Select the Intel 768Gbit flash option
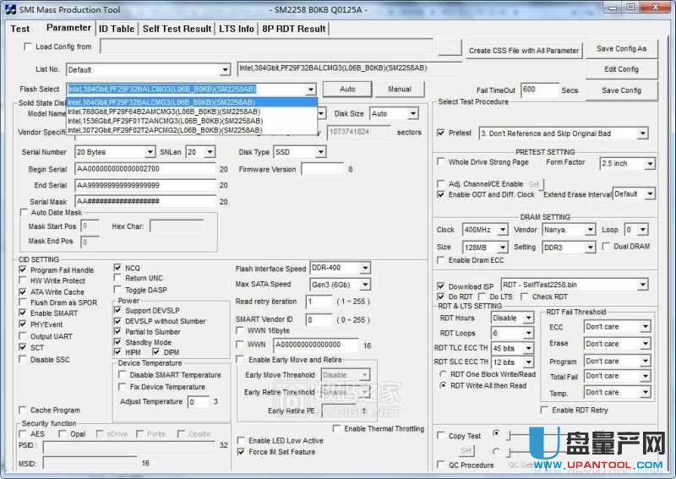Viewport: 676px width, 479px height. (165, 112)
